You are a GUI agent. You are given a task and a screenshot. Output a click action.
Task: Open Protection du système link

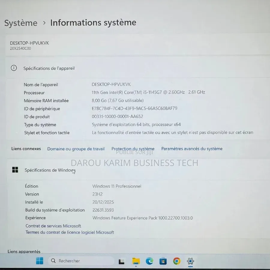tap(133, 149)
